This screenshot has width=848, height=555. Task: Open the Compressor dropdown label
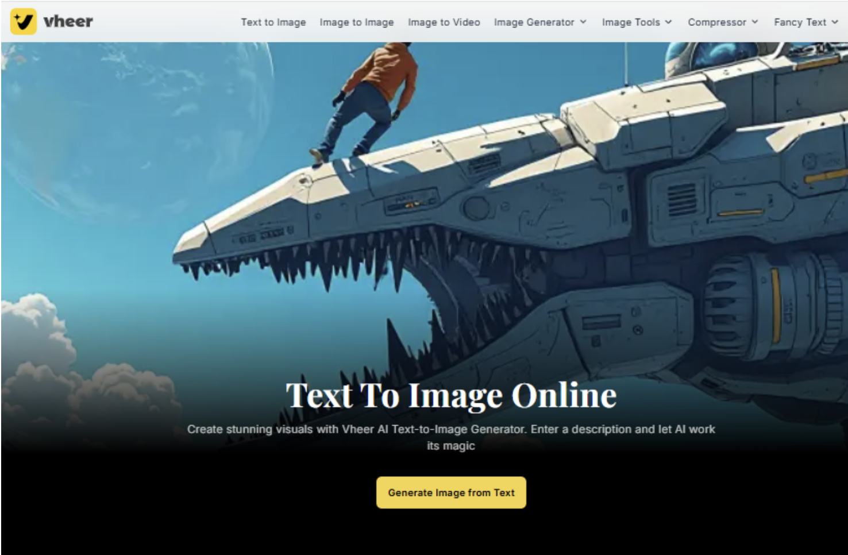pos(716,22)
